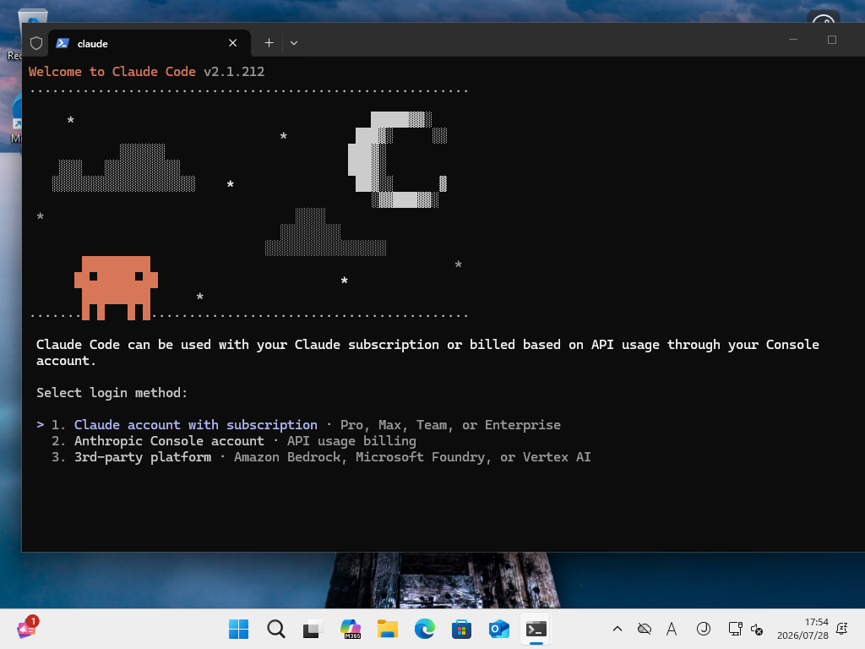Switch to the claude terminal tab
The image size is (865, 649).
coord(147,44)
